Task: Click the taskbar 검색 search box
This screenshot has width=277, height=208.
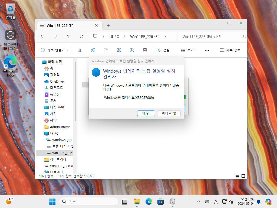Action: pyautogui.click(x=89, y=201)
